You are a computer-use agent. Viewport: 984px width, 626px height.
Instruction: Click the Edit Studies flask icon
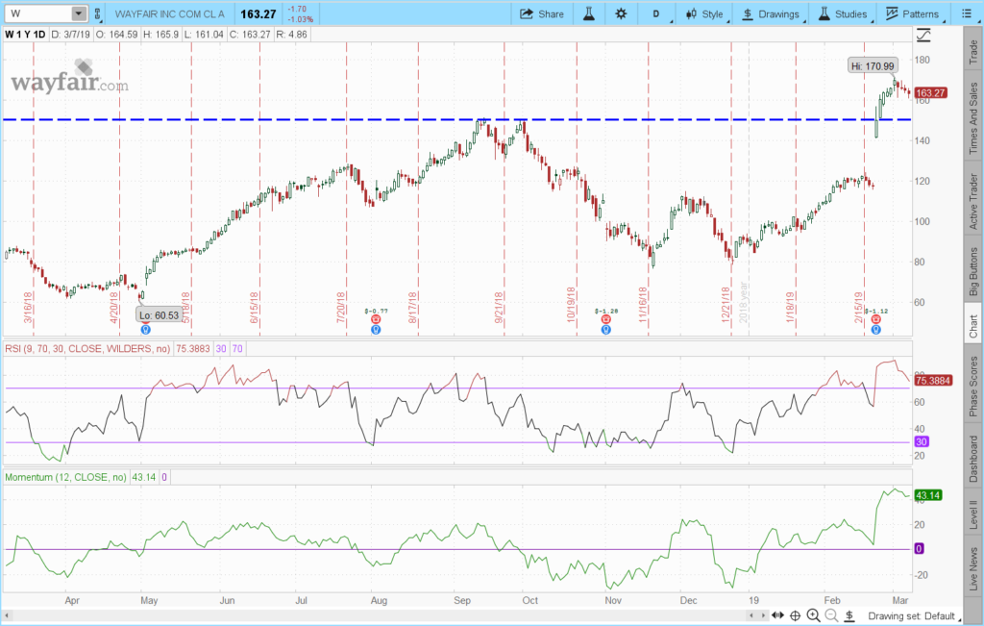click(588, 13)
